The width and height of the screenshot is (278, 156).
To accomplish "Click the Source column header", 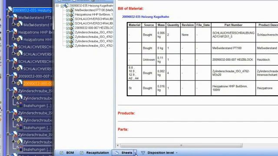I will pos(149,25).
